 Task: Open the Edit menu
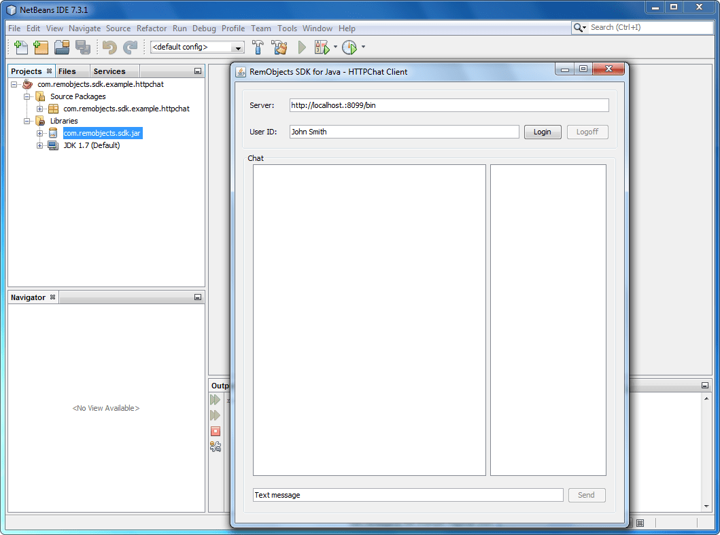pyautogui.click(x=33, y=29)
